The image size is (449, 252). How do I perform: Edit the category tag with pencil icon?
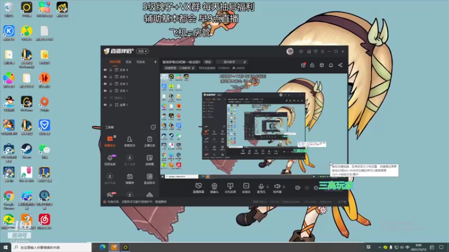click(193, 68)
